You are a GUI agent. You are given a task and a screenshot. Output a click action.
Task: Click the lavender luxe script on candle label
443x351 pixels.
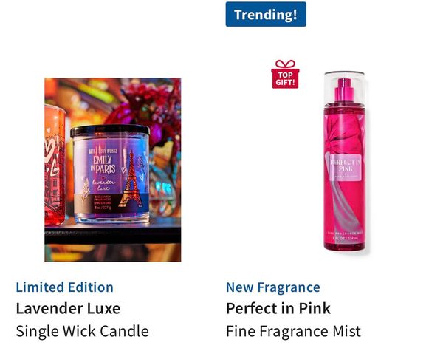[x=103, y=185]
